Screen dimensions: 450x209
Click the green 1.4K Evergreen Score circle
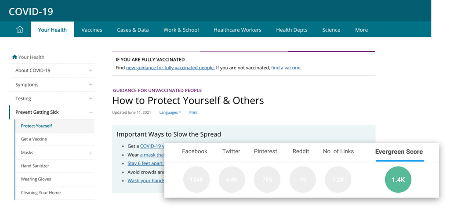point(398,180)
